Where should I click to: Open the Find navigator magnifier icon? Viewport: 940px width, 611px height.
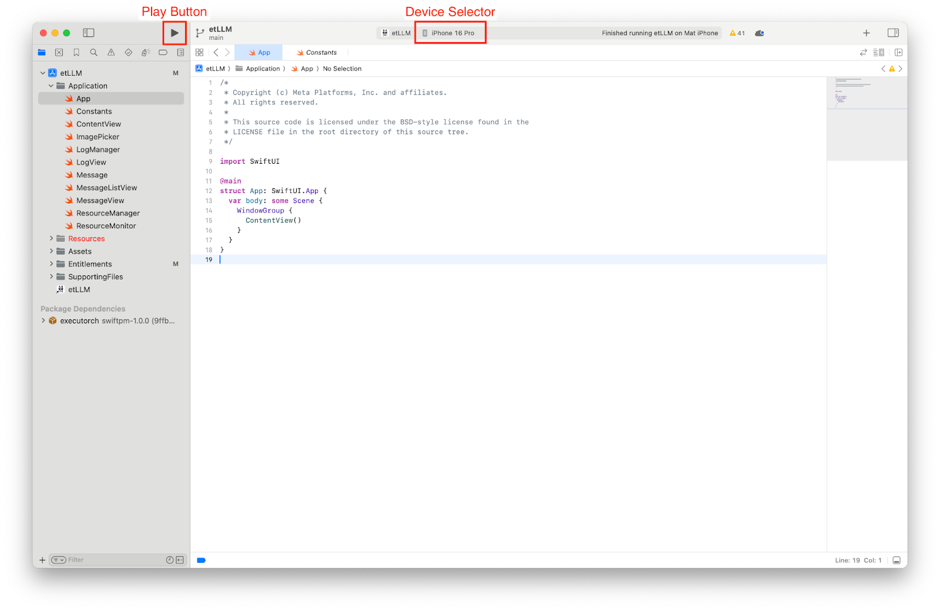93,52
